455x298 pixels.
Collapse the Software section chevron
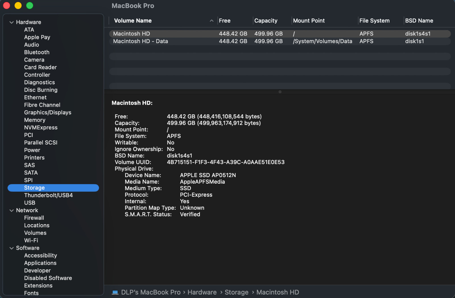pos(11,248)
